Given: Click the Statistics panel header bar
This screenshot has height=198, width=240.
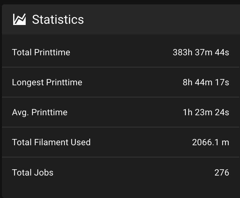Looking at the screenshot, I should (x=121, y=19).
